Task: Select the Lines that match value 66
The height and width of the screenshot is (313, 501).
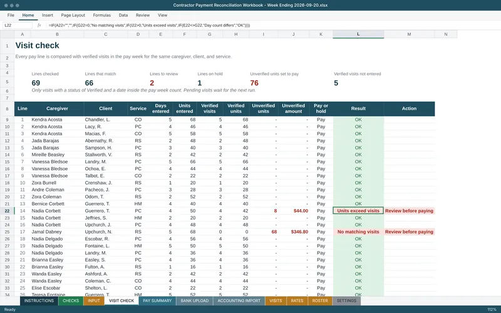Action: (89, 83)
